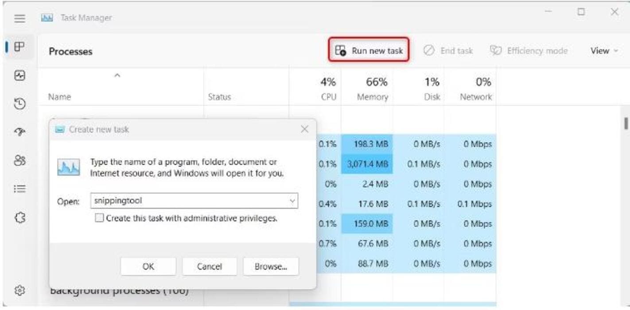Open the Performance sidebar icon

(x=19, y=75)
